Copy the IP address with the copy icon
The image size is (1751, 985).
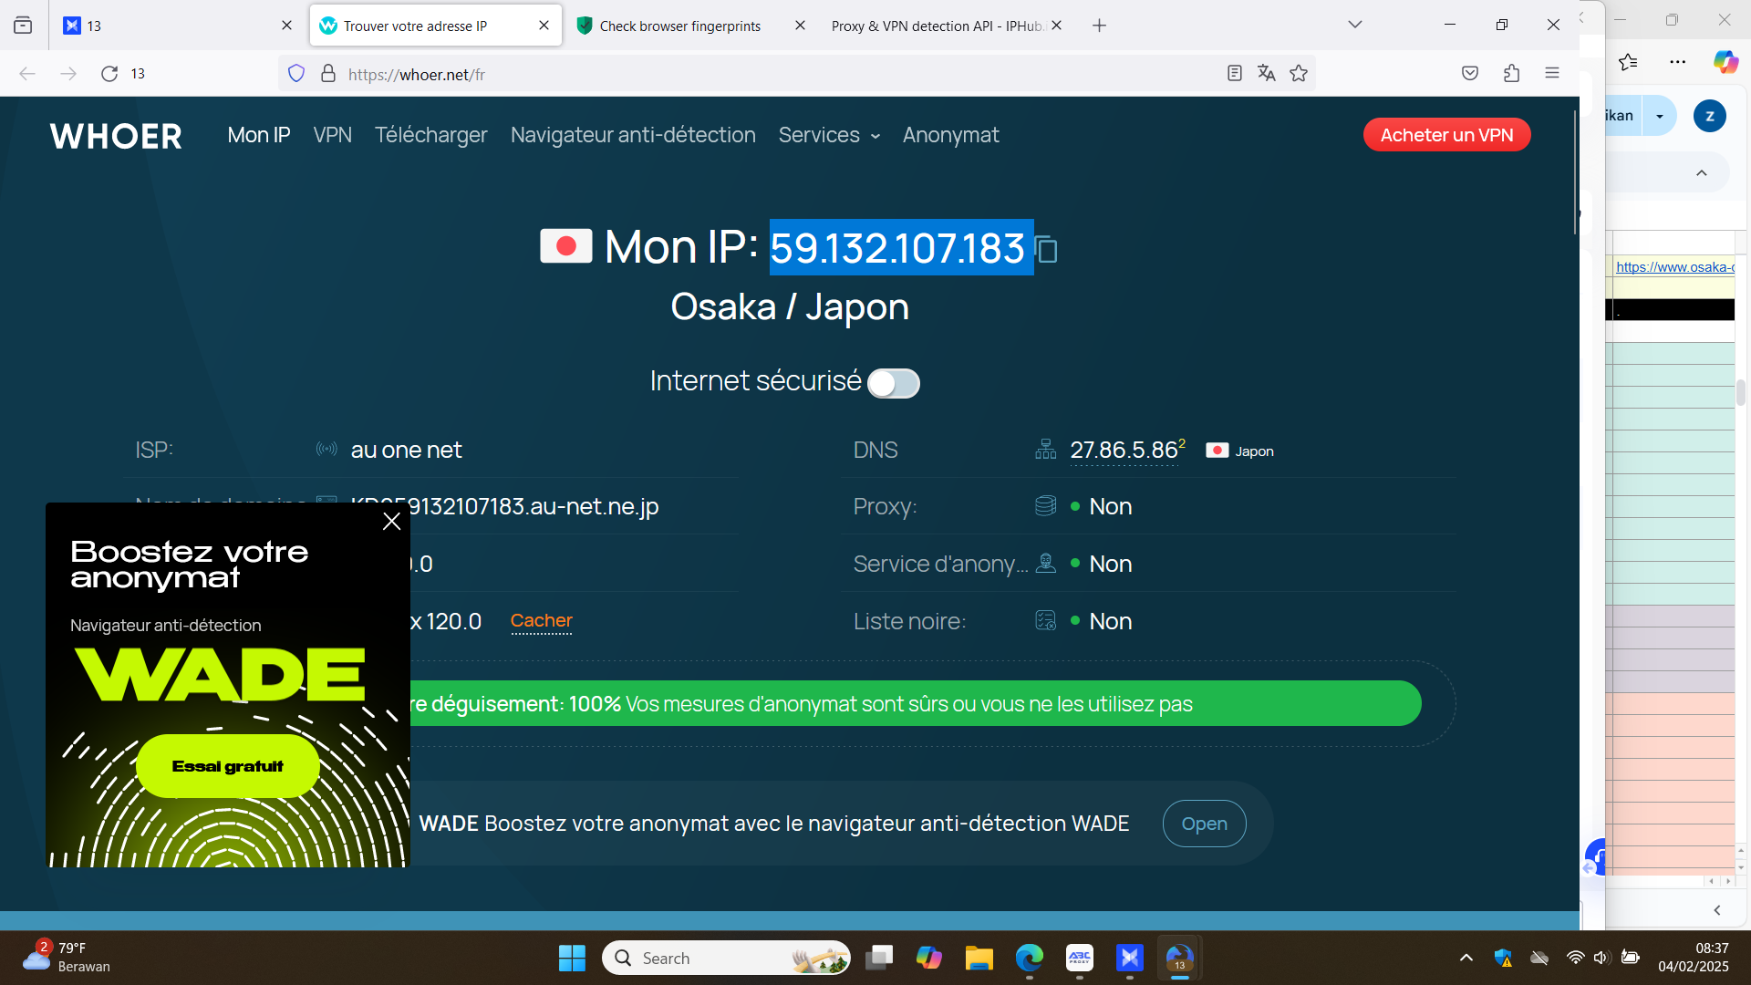pyautogui.click(x=1047, y=249)
